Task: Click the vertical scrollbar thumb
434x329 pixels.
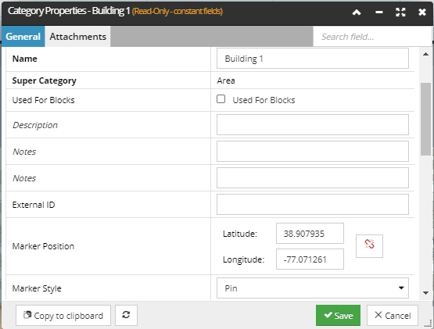Action: point(425,119)
